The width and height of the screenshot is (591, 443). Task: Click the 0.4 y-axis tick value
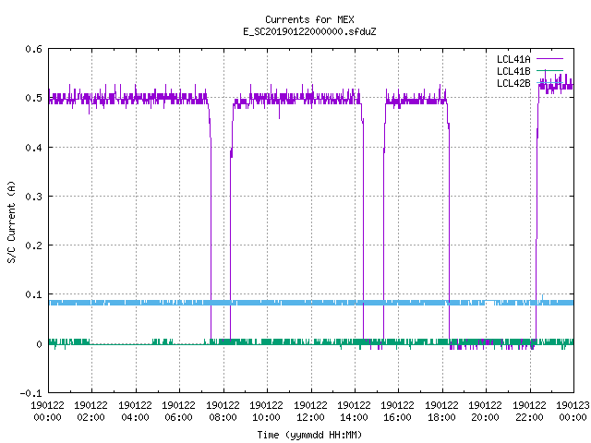coord(33,148)
